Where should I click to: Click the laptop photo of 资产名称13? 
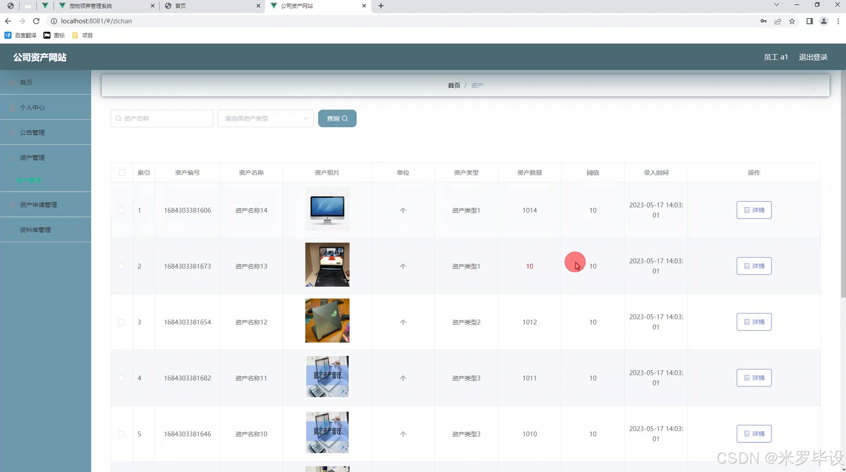point(327,265)
